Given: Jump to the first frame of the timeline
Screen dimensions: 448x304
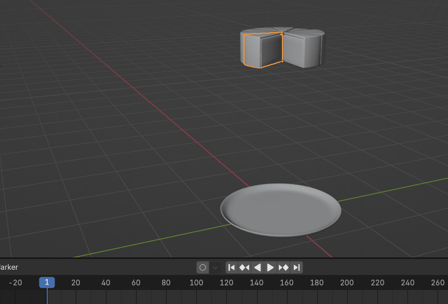Looking at the screenshot, I should pyautogui.click(x=232, y=268).
